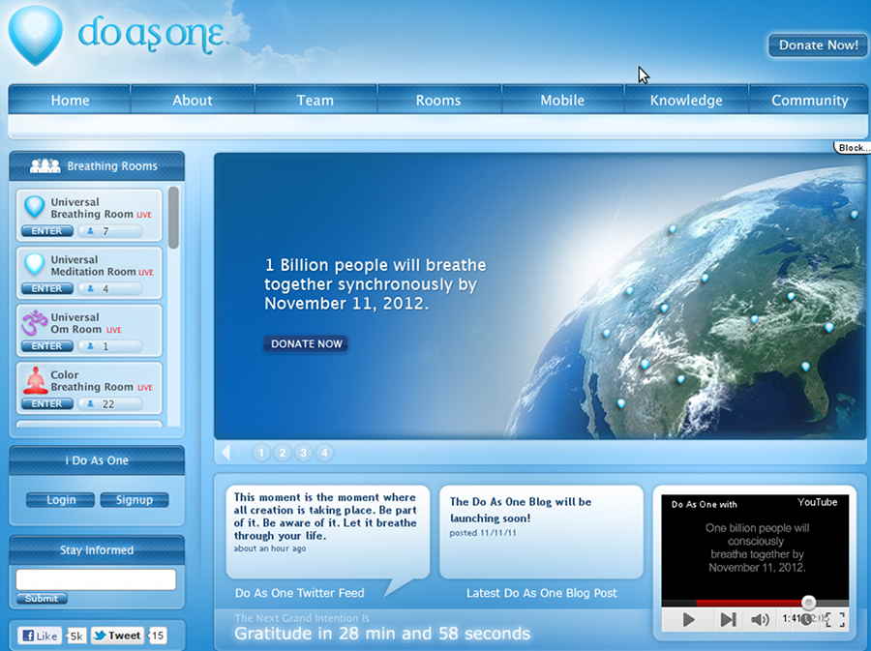The image size is (871, 651).
Task: Enter fullscreen mode on video
Action: [x=835, y=620]
